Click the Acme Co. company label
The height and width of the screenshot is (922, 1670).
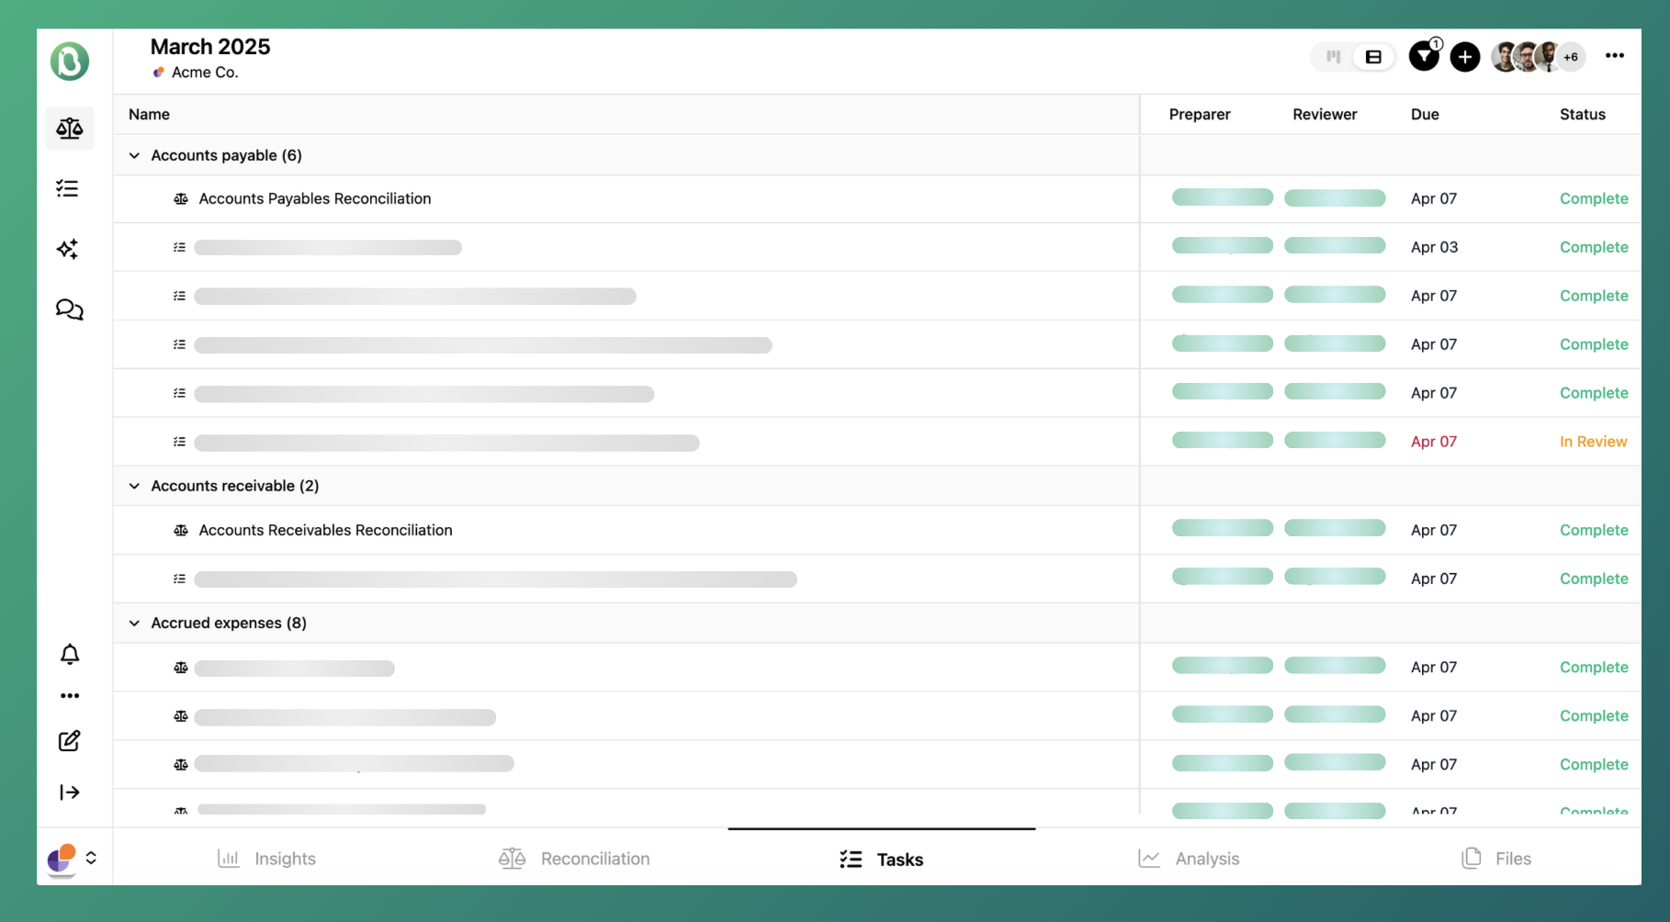click(x=205, y=73)
